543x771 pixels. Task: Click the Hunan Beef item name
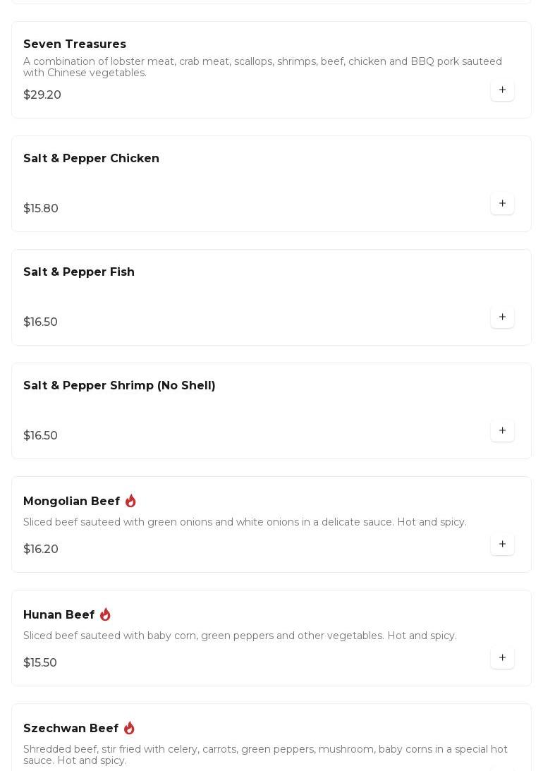click(59, 615)
